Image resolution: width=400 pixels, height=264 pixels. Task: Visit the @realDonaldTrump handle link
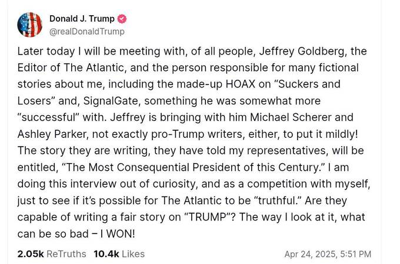(x=86, y=32)
